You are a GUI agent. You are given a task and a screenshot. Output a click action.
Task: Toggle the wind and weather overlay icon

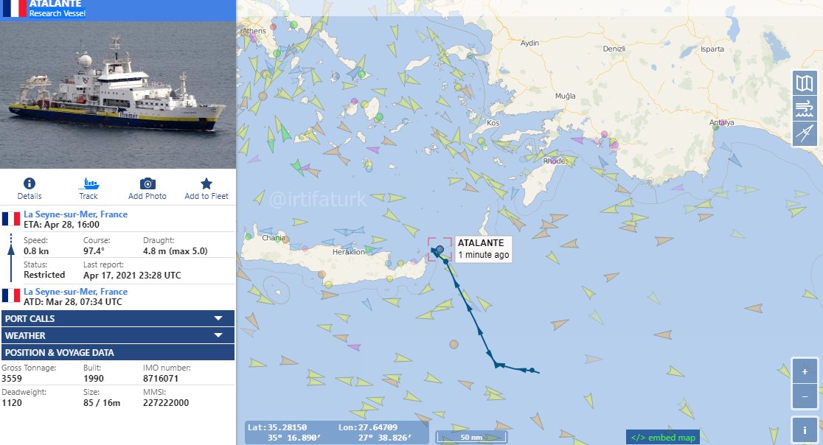click(x=804, y=108)
